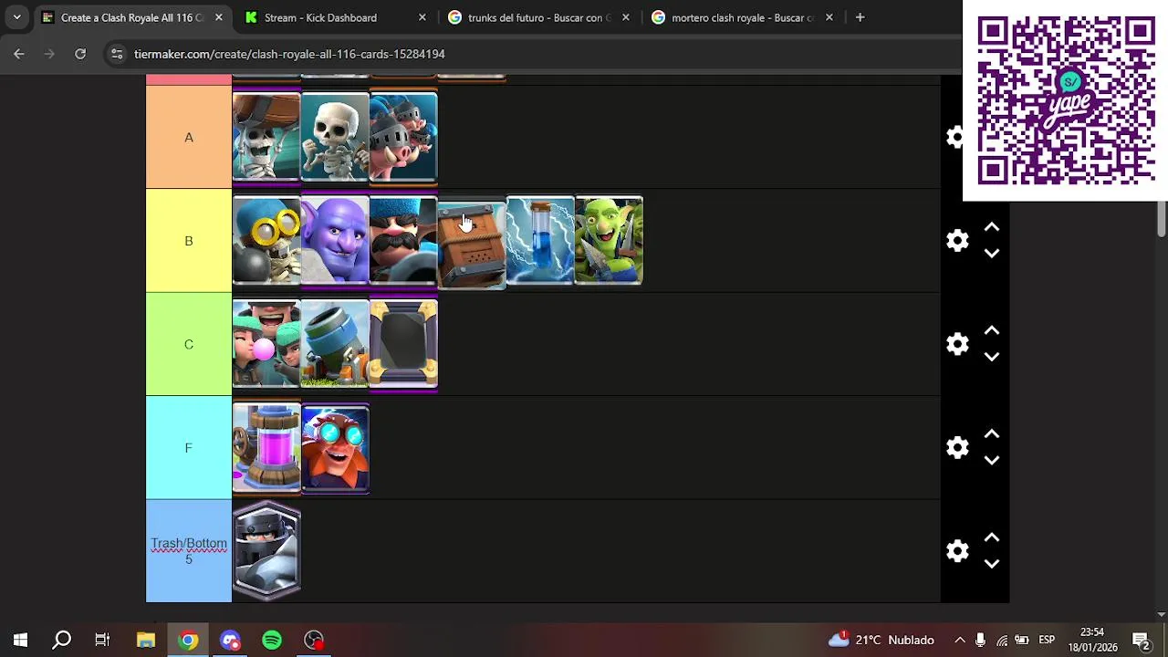This screenshot has height=657, width=1168.
Task: Go back to previous page
Action: [19, 54]
